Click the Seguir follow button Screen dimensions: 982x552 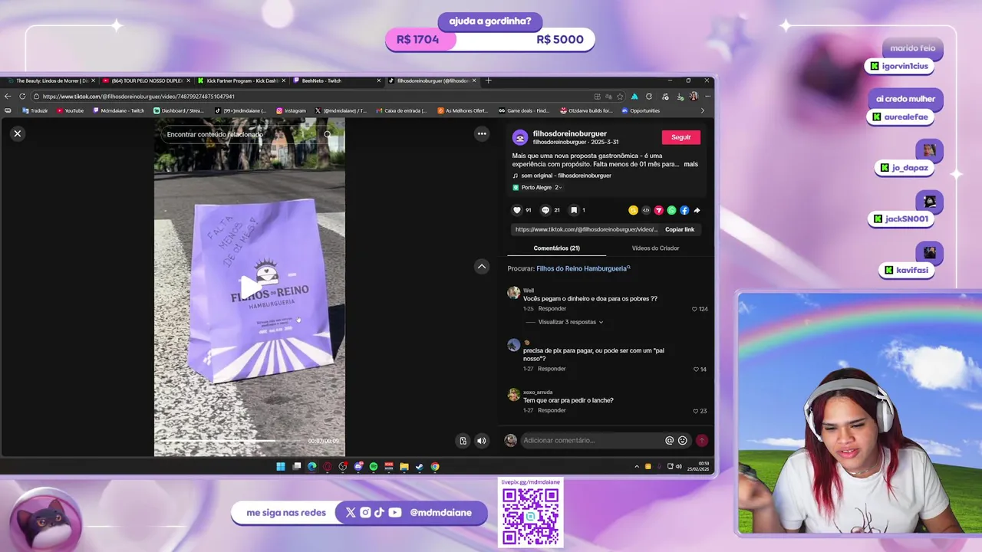(681, 137)
